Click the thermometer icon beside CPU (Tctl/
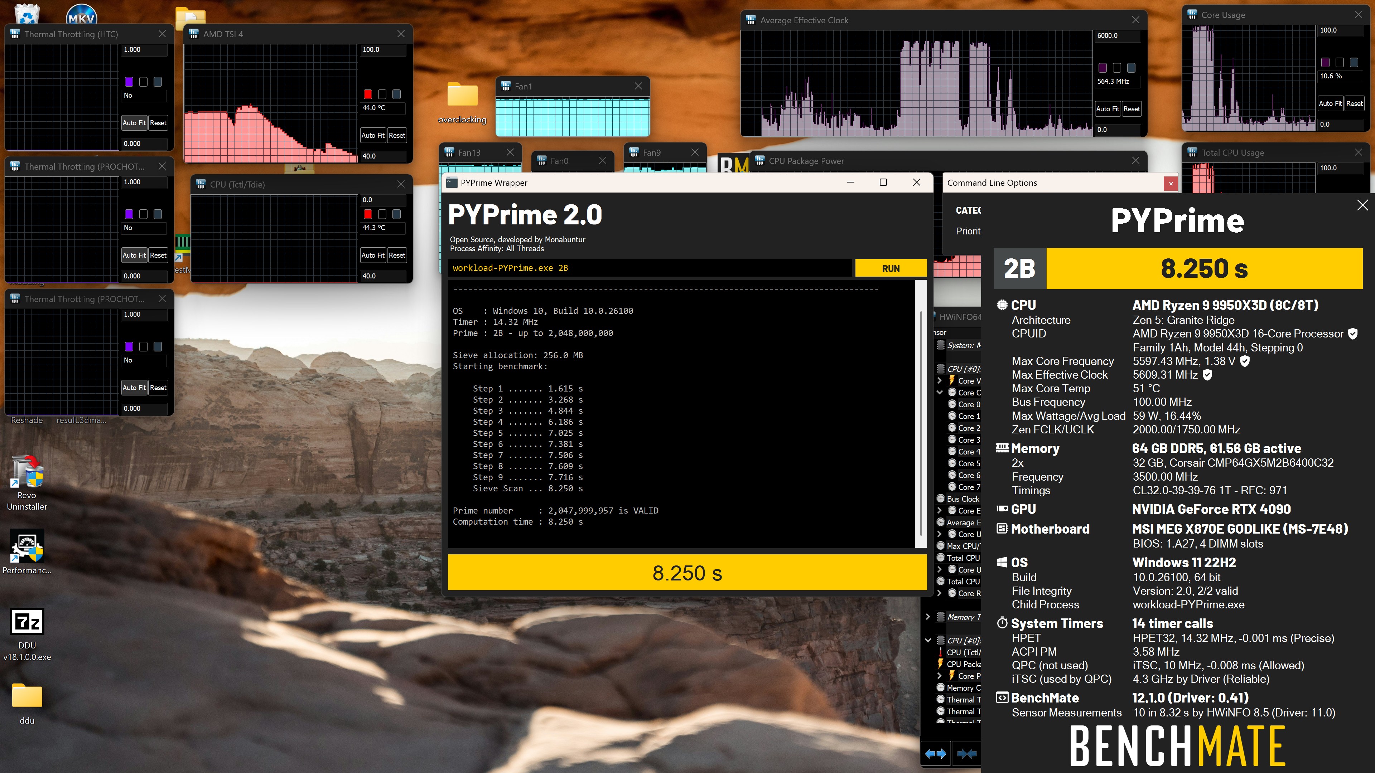1375x773 pixels. point(941,652)
